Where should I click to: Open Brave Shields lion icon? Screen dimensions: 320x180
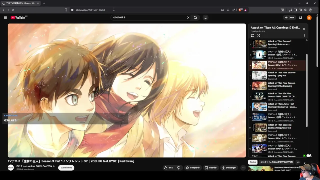(240, 10)
